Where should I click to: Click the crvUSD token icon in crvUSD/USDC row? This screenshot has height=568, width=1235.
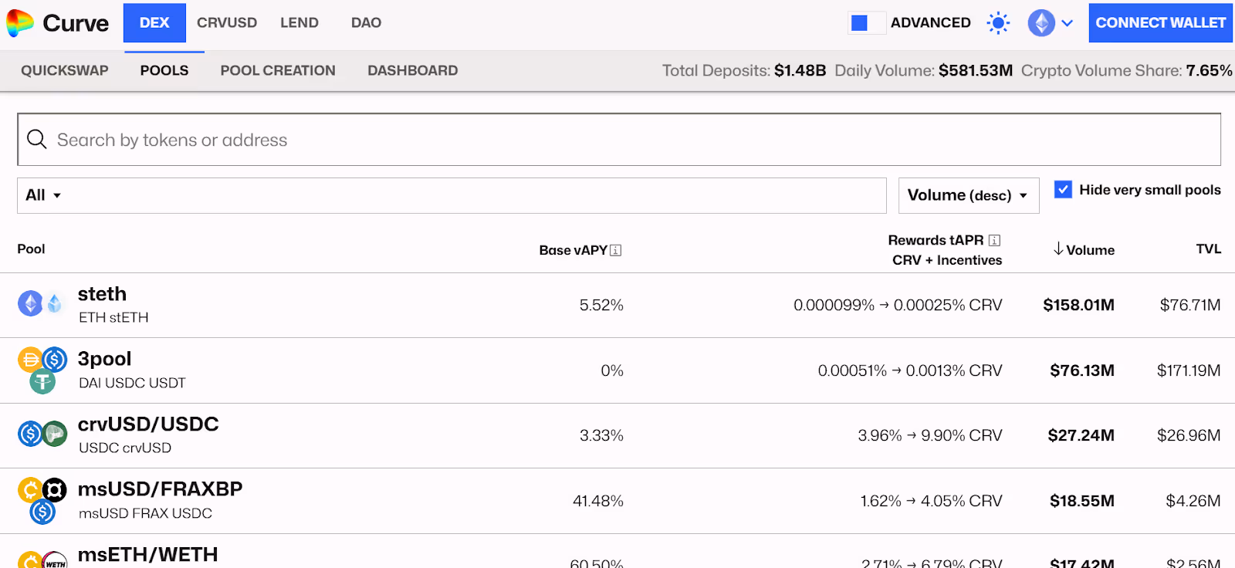coord(54,434)
